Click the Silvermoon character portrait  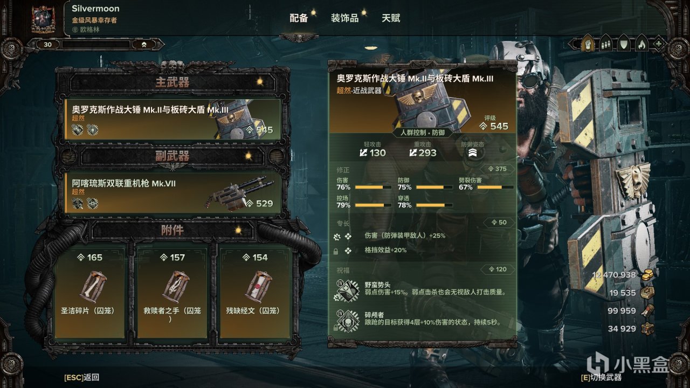(44, 20)
